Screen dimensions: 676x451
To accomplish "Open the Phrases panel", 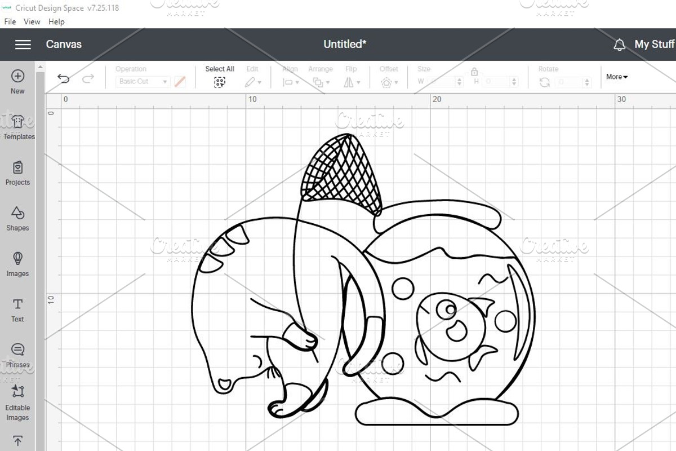I will coord(17,355).
